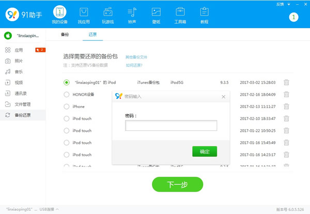Viewport: 310px width, 214px height.
Task: Open the 其他备份文件 link
Action: click(x=136, y=57)
